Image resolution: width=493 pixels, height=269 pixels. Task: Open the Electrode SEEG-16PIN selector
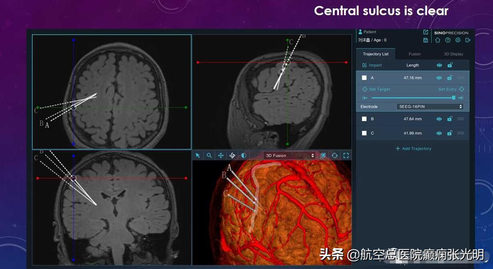point(430,107)
